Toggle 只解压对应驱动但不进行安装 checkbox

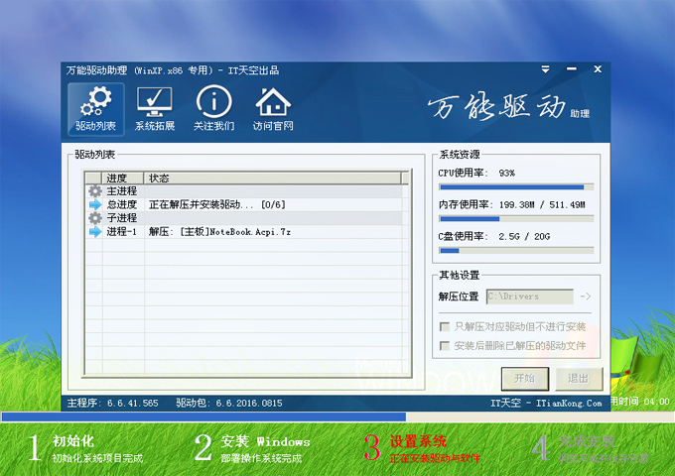(445, 327)
